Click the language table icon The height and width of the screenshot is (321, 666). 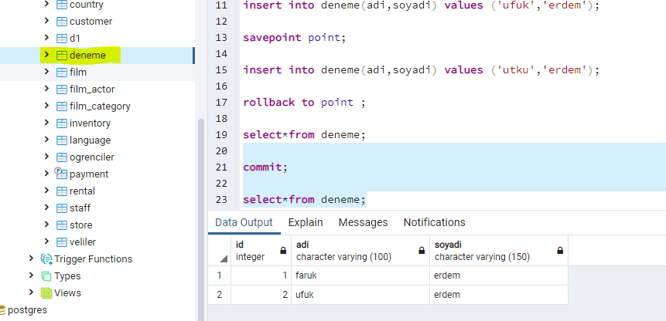point(62,140)
